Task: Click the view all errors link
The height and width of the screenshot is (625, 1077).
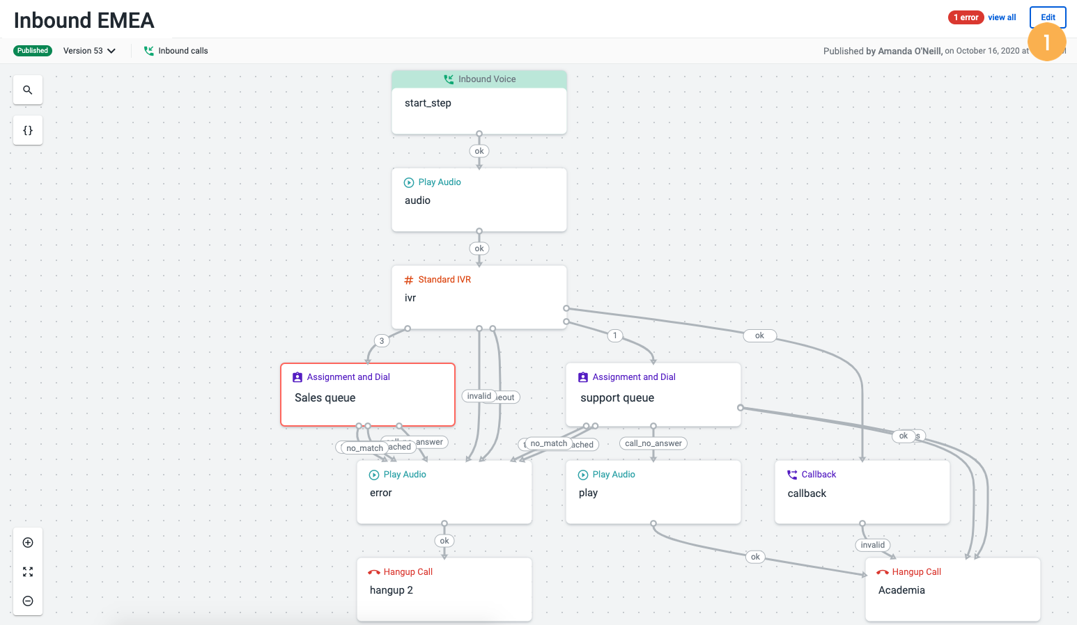Action: coord(1002,17)
